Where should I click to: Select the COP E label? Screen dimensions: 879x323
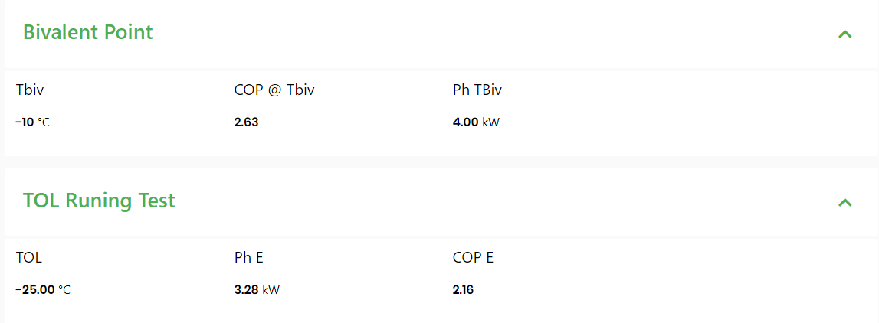473,258
